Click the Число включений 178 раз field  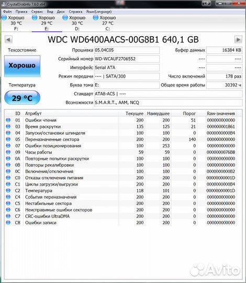(224, 77)
